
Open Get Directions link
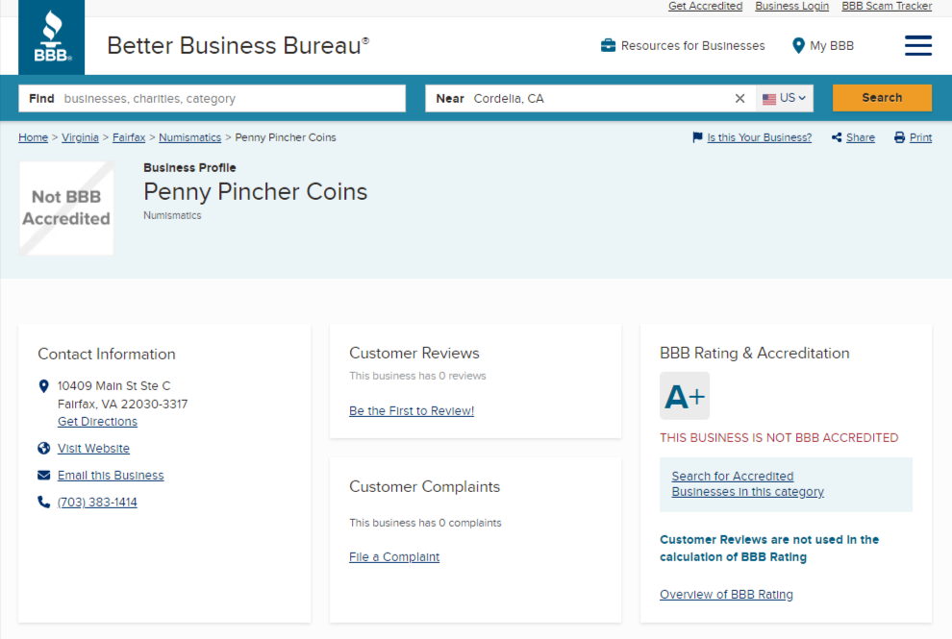pyautogui.click(x=97, y=422)
